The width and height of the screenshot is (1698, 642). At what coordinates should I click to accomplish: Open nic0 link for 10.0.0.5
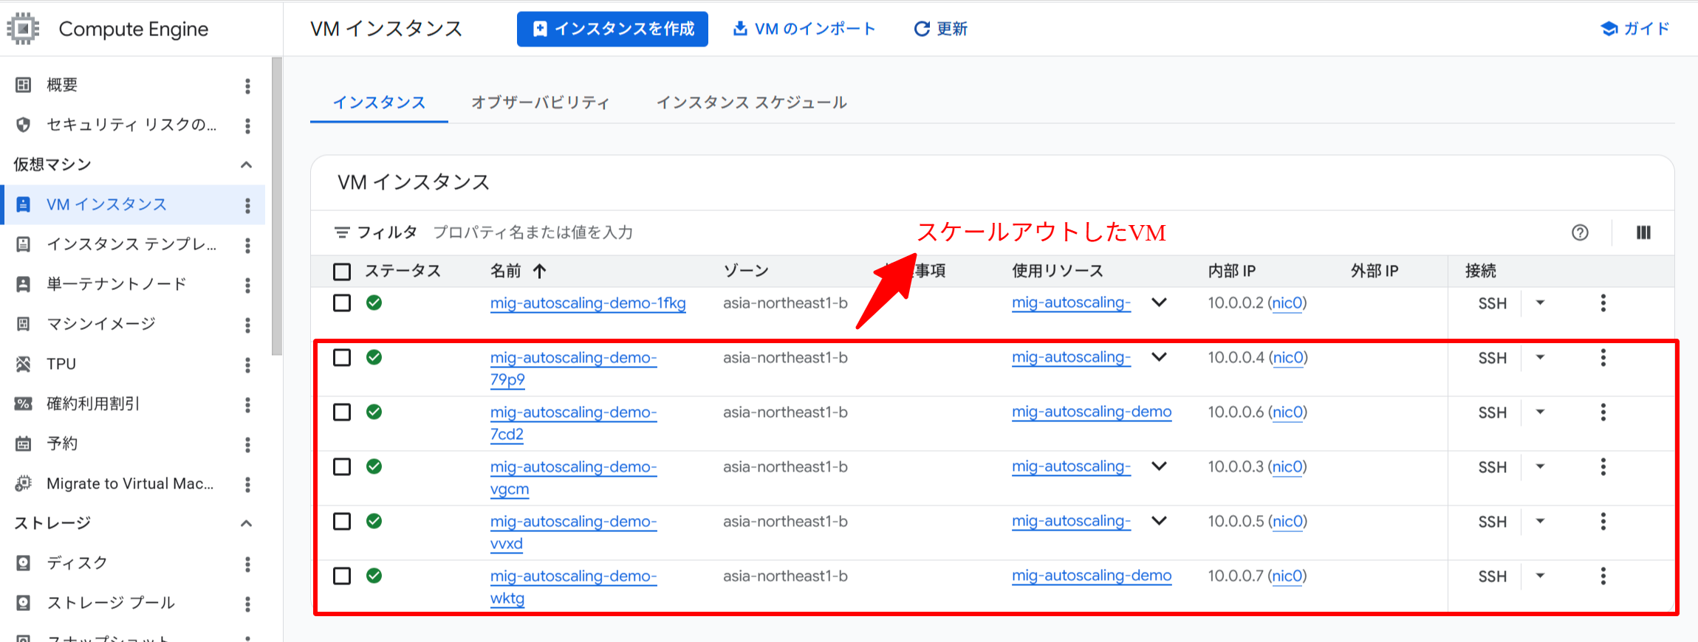[1287, 522]
